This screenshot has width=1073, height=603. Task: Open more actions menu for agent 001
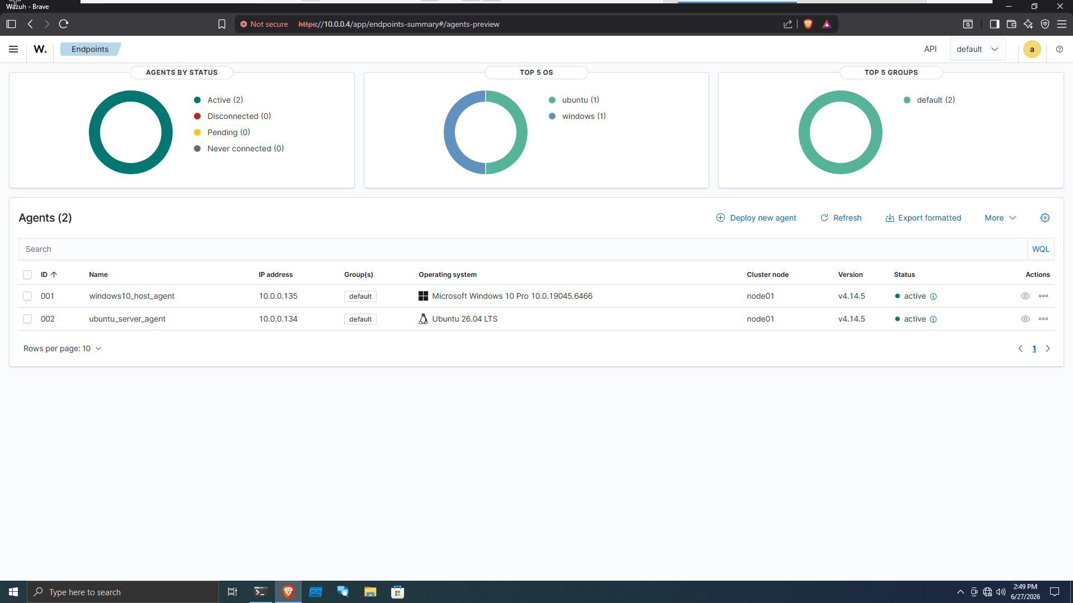[1043, 296]
